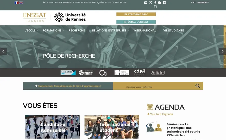Go to previous slide with left arrow
226x140 pixels.
point(3,51)
